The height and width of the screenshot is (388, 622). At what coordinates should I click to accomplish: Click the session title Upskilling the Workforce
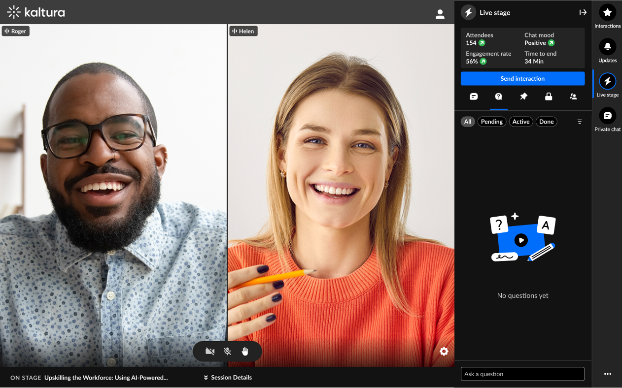tap(106, 378)
